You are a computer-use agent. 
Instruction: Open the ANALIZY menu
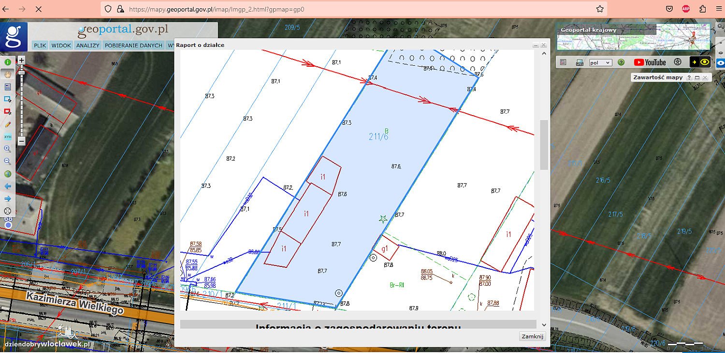point(87,45)
